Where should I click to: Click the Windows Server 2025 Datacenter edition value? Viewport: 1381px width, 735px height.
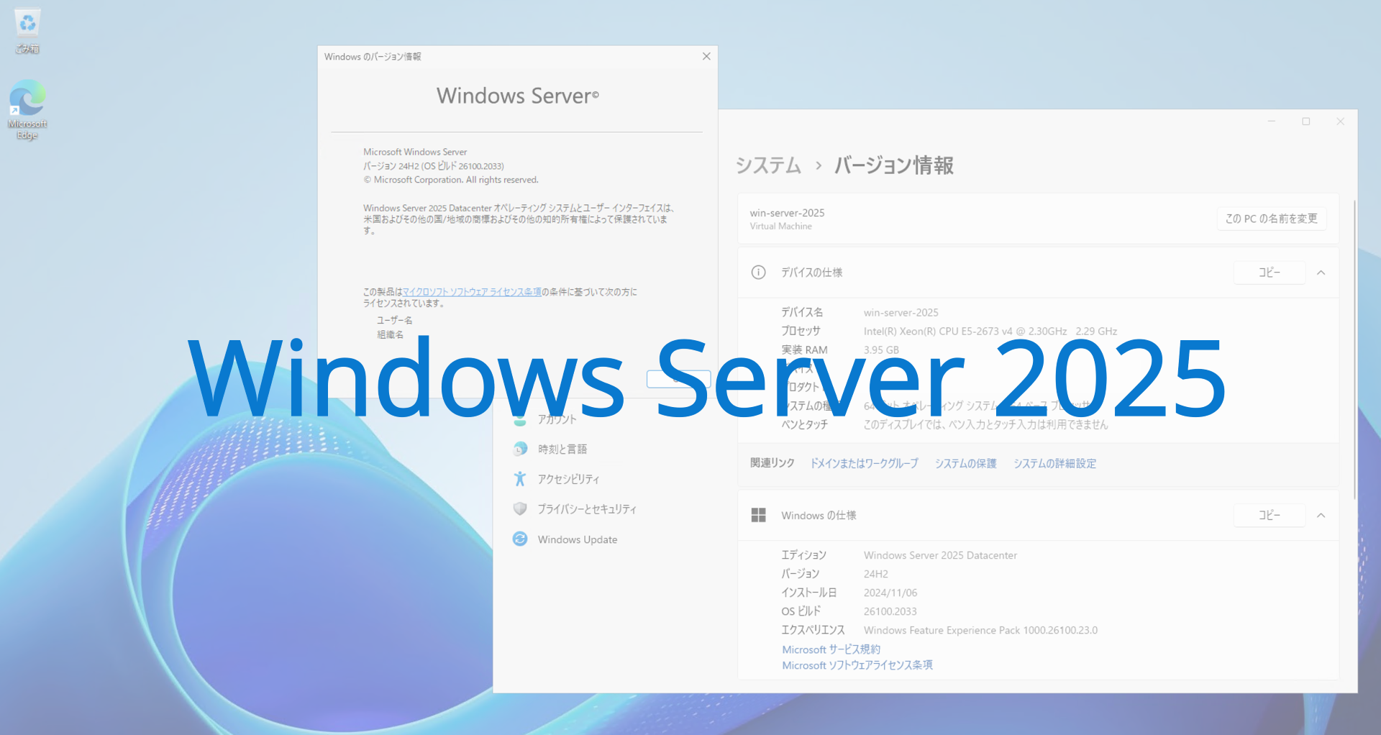[x=940, y=555]
